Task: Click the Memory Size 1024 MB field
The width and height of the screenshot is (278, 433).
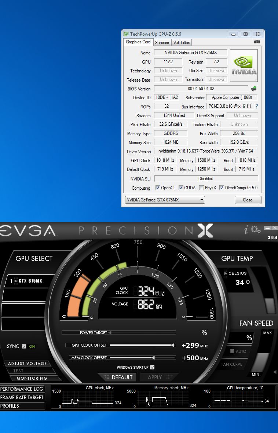Action: (171, 142)
